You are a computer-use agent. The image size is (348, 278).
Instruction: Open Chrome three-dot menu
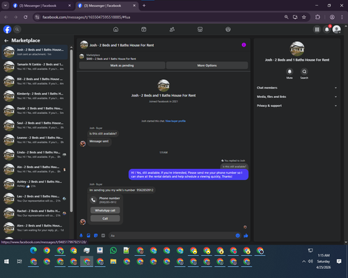click(342, 17)
